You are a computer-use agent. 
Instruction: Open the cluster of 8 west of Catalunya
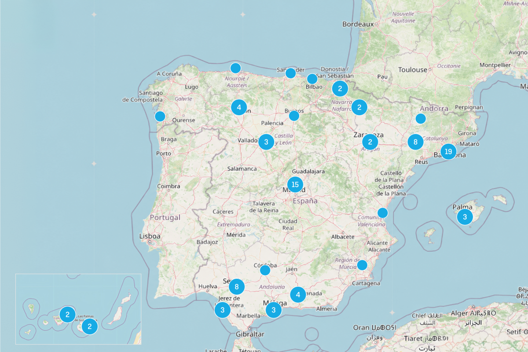tap(415, 142)
